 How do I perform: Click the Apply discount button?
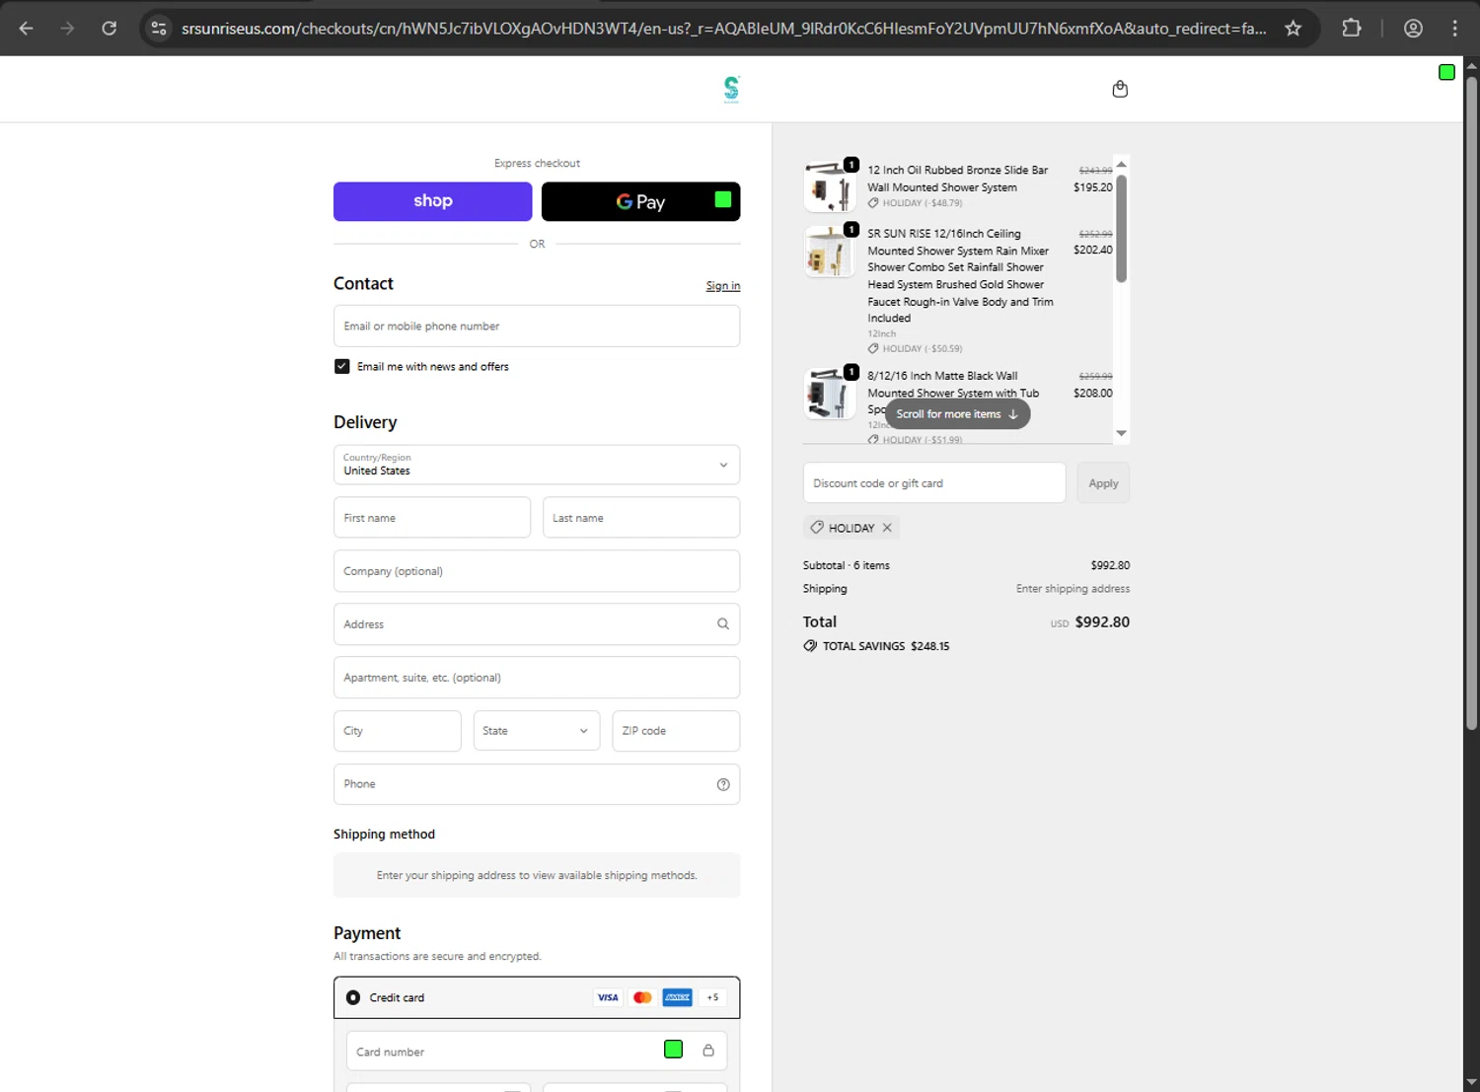(x=1103, y=483)
